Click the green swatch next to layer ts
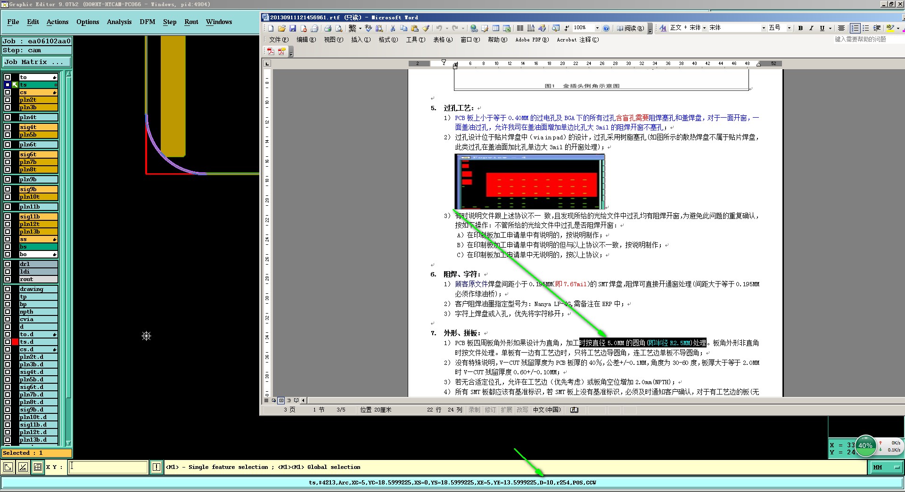 (x=15, y=85)
